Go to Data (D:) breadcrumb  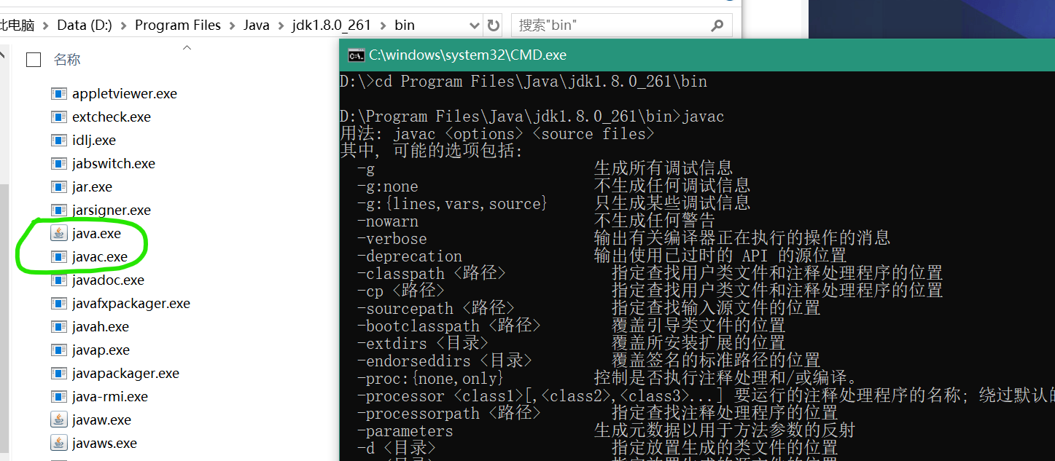(85, 25)
